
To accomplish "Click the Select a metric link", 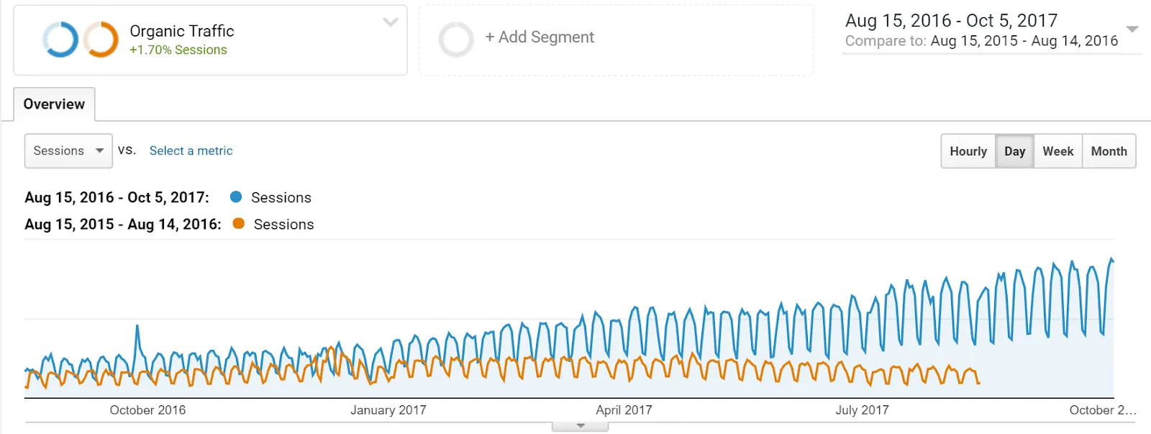I will click(x=191, y=150).
